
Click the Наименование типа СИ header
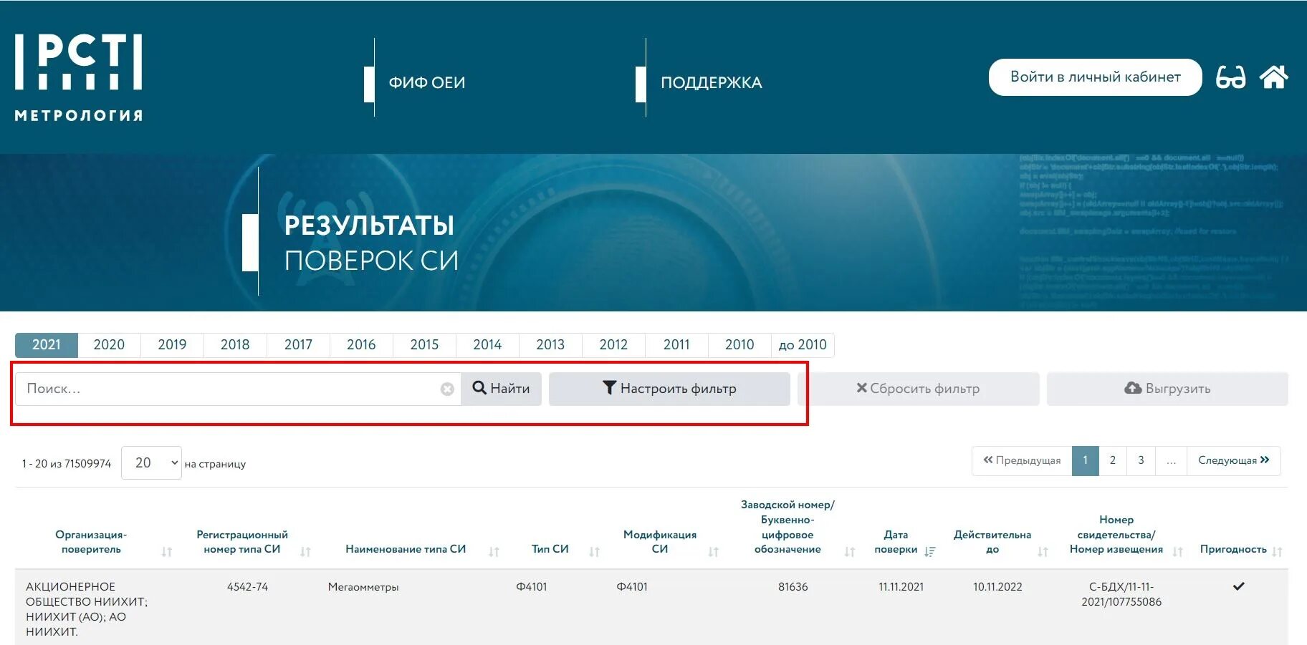pos(406,549)
